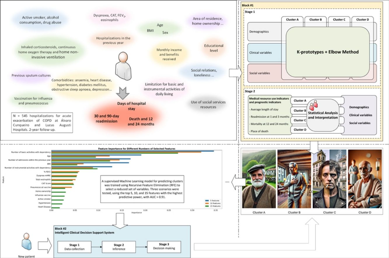Click the gray down arrow above Days of hospital stay
The height and width of the screenshot is (258, 389).
point(123,93)
